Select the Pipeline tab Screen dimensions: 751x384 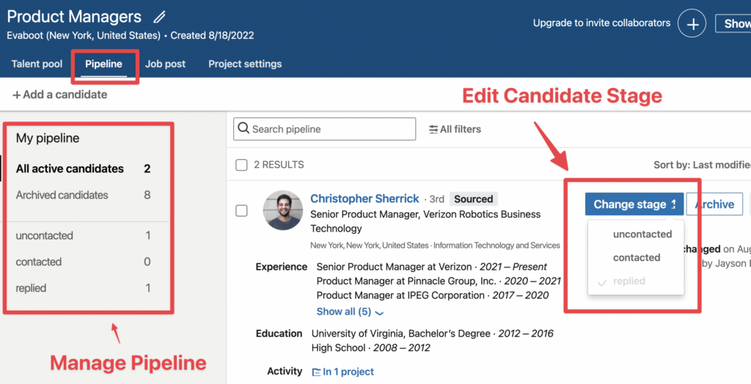point(103,64)
